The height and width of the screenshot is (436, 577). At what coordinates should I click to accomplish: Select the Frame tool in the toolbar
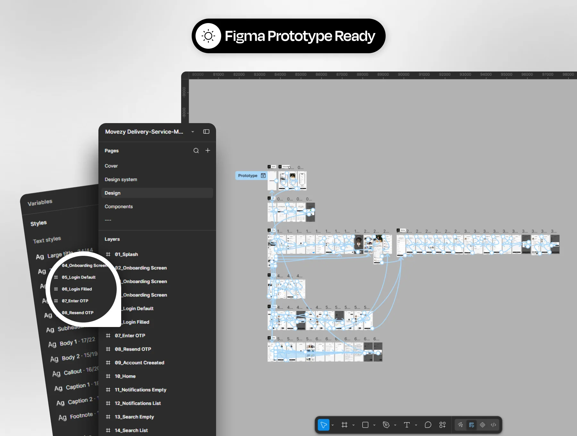[x=345, y=425]
